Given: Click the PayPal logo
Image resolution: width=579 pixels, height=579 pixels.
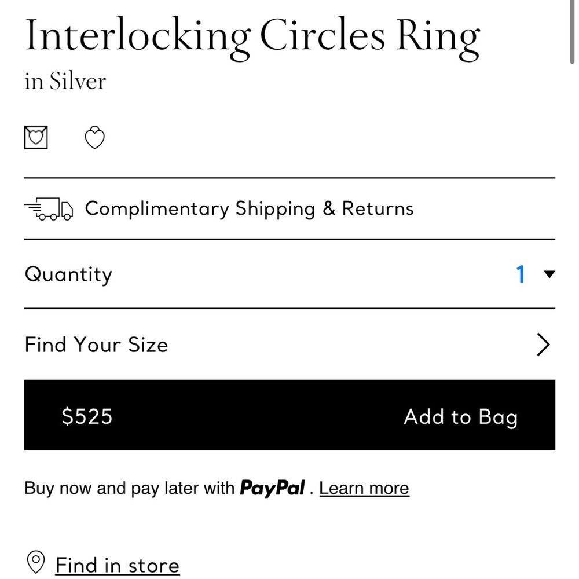Looking at the screenshot, I should [273, 488].
